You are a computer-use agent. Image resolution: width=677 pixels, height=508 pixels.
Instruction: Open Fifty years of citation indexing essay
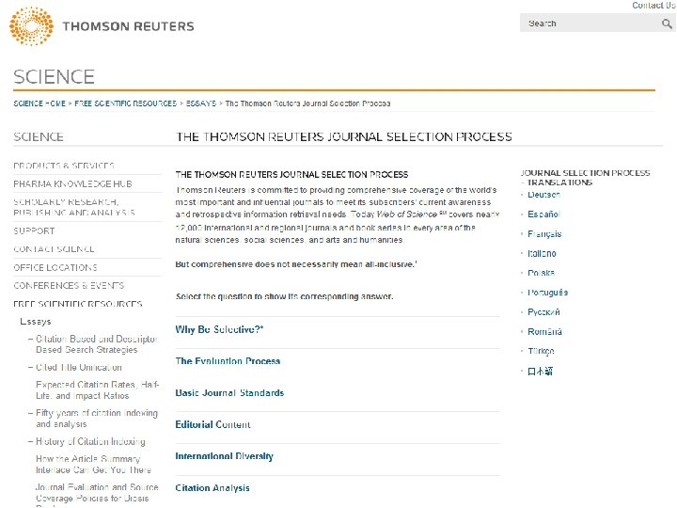pyautogui.click(x=97, y=418)
